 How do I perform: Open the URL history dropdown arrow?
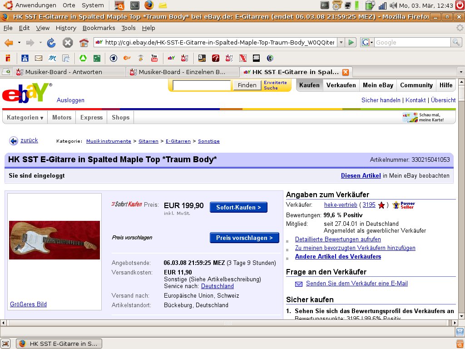[341, 42]
